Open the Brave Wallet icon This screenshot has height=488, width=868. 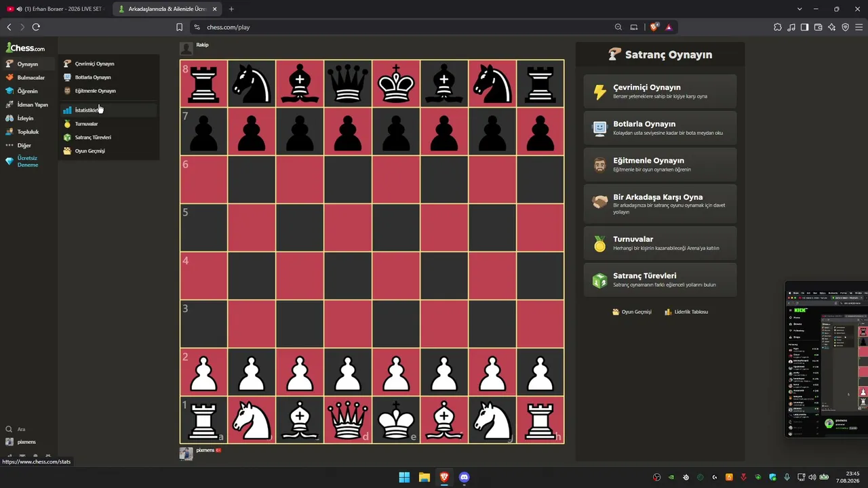tap(818, 27)
